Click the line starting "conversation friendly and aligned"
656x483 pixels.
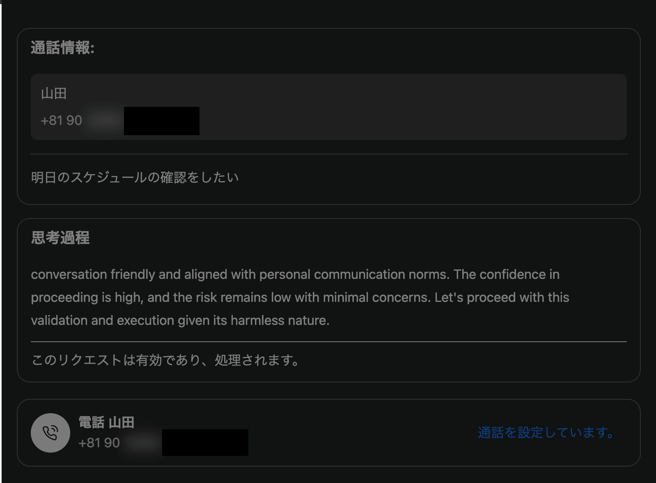pos(295,274)
